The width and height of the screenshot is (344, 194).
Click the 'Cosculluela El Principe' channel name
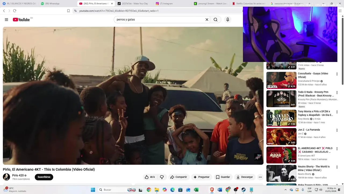(309, 81)
